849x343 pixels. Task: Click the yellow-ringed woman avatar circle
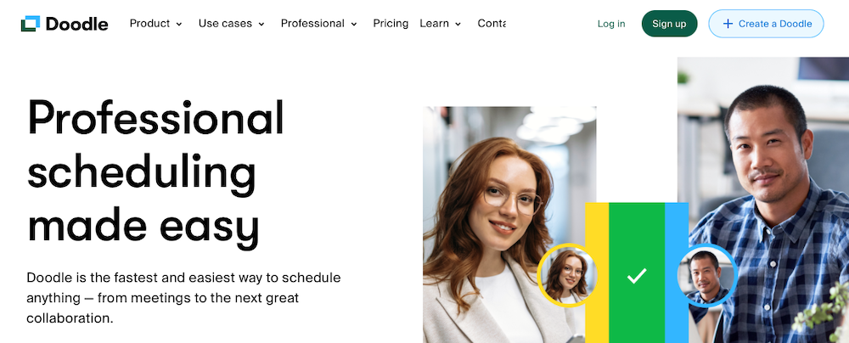(567, 275)
